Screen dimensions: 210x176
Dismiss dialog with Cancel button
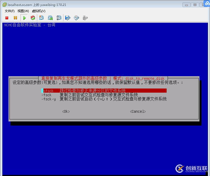pyautogui.click(x=138, y=111)
